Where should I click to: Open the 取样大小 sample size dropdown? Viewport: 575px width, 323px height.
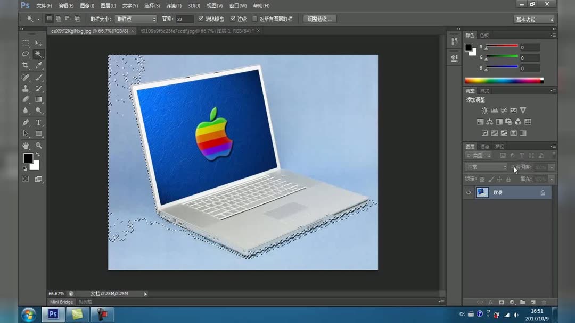point(135,19)
